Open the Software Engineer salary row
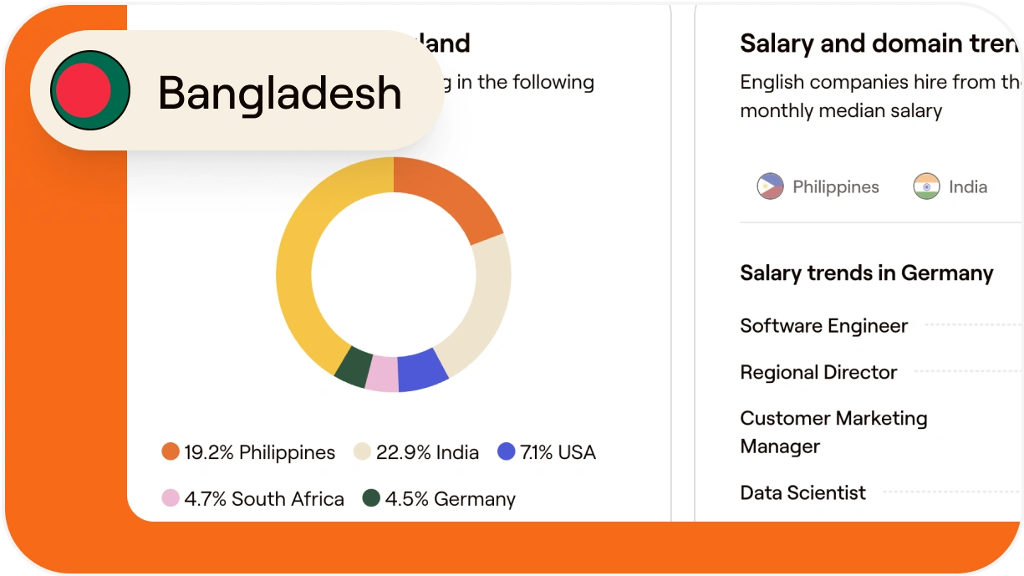This screenshot has width=1024, height=576. pyautogui.click(x=823, y=326)
